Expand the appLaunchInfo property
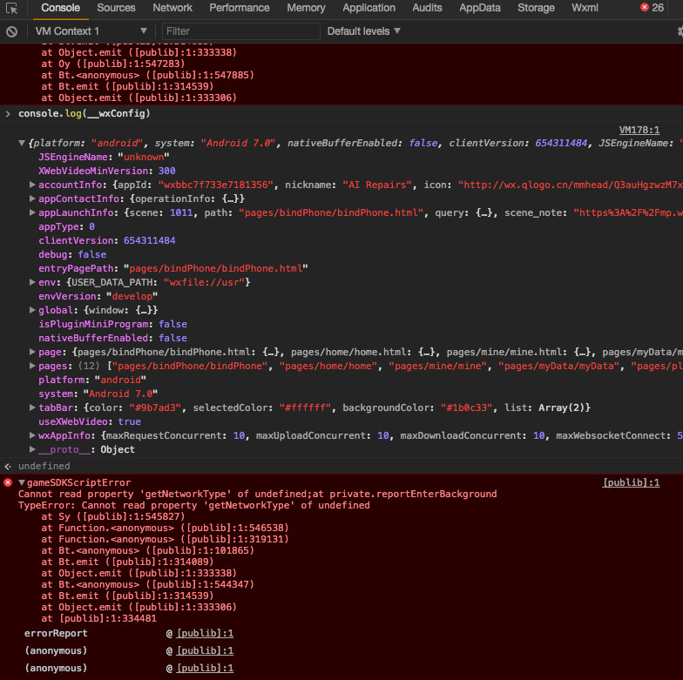The height and width of the screenshot is (680, 683). tap(32, 212)
